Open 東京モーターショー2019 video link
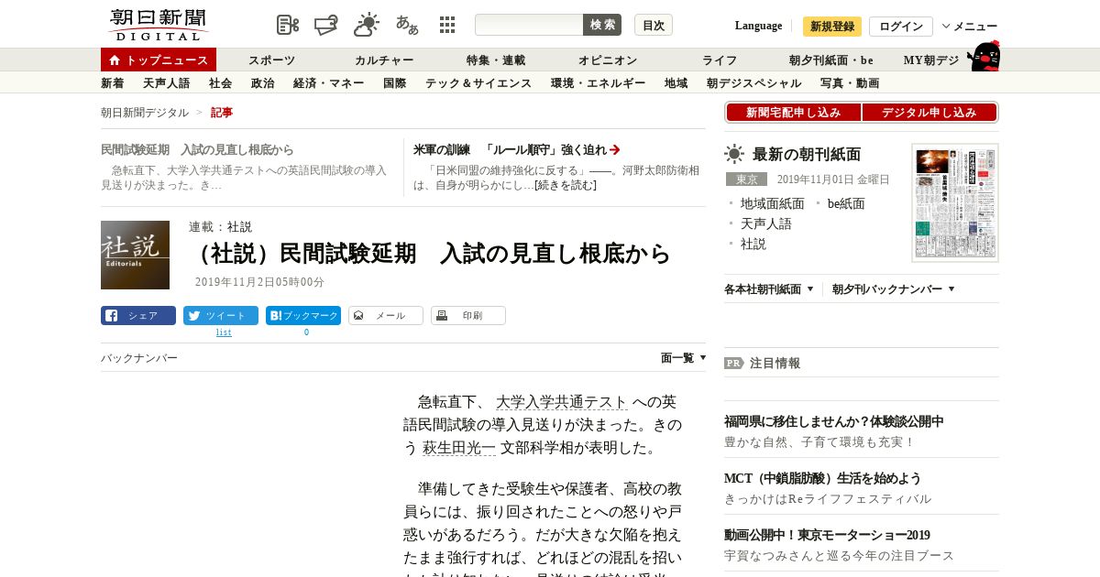 pos(827,535)
